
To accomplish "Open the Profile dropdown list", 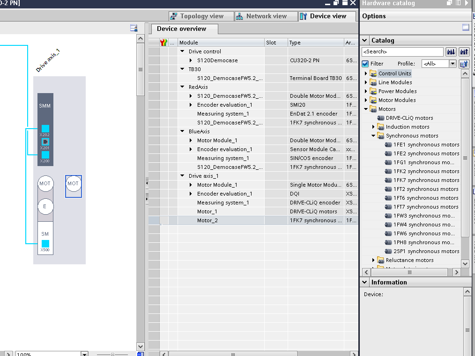I will (453, 64).
